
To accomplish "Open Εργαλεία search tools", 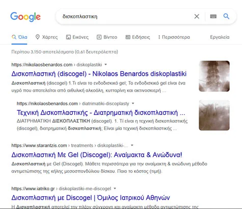I will coord(220,37).
